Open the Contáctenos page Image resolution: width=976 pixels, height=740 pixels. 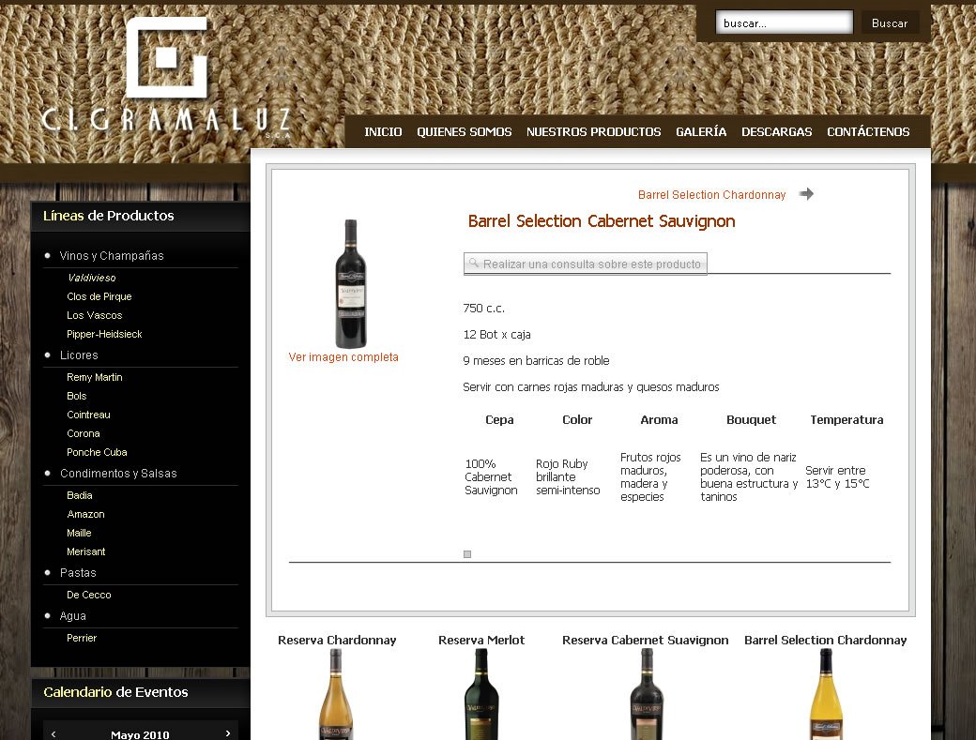click(x=868, y=132)
